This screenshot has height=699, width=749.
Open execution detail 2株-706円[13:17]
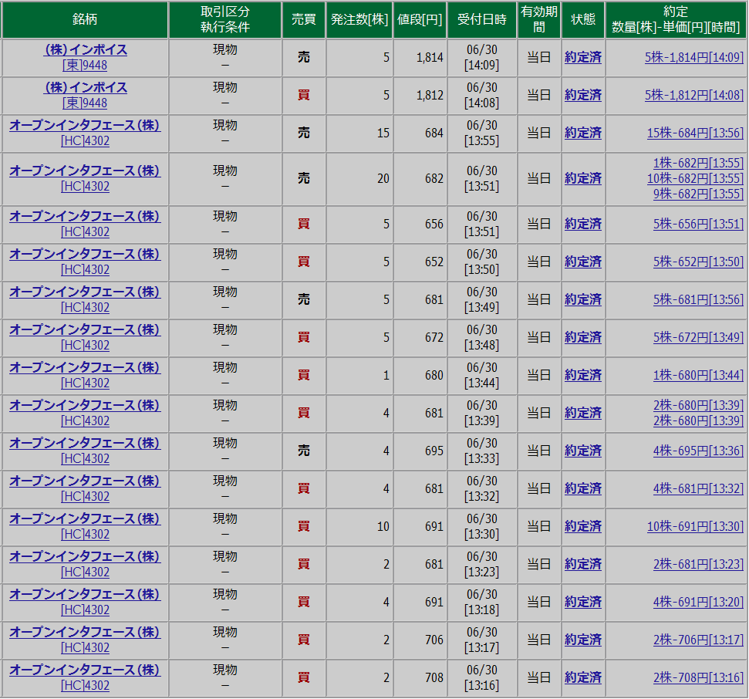698,640
